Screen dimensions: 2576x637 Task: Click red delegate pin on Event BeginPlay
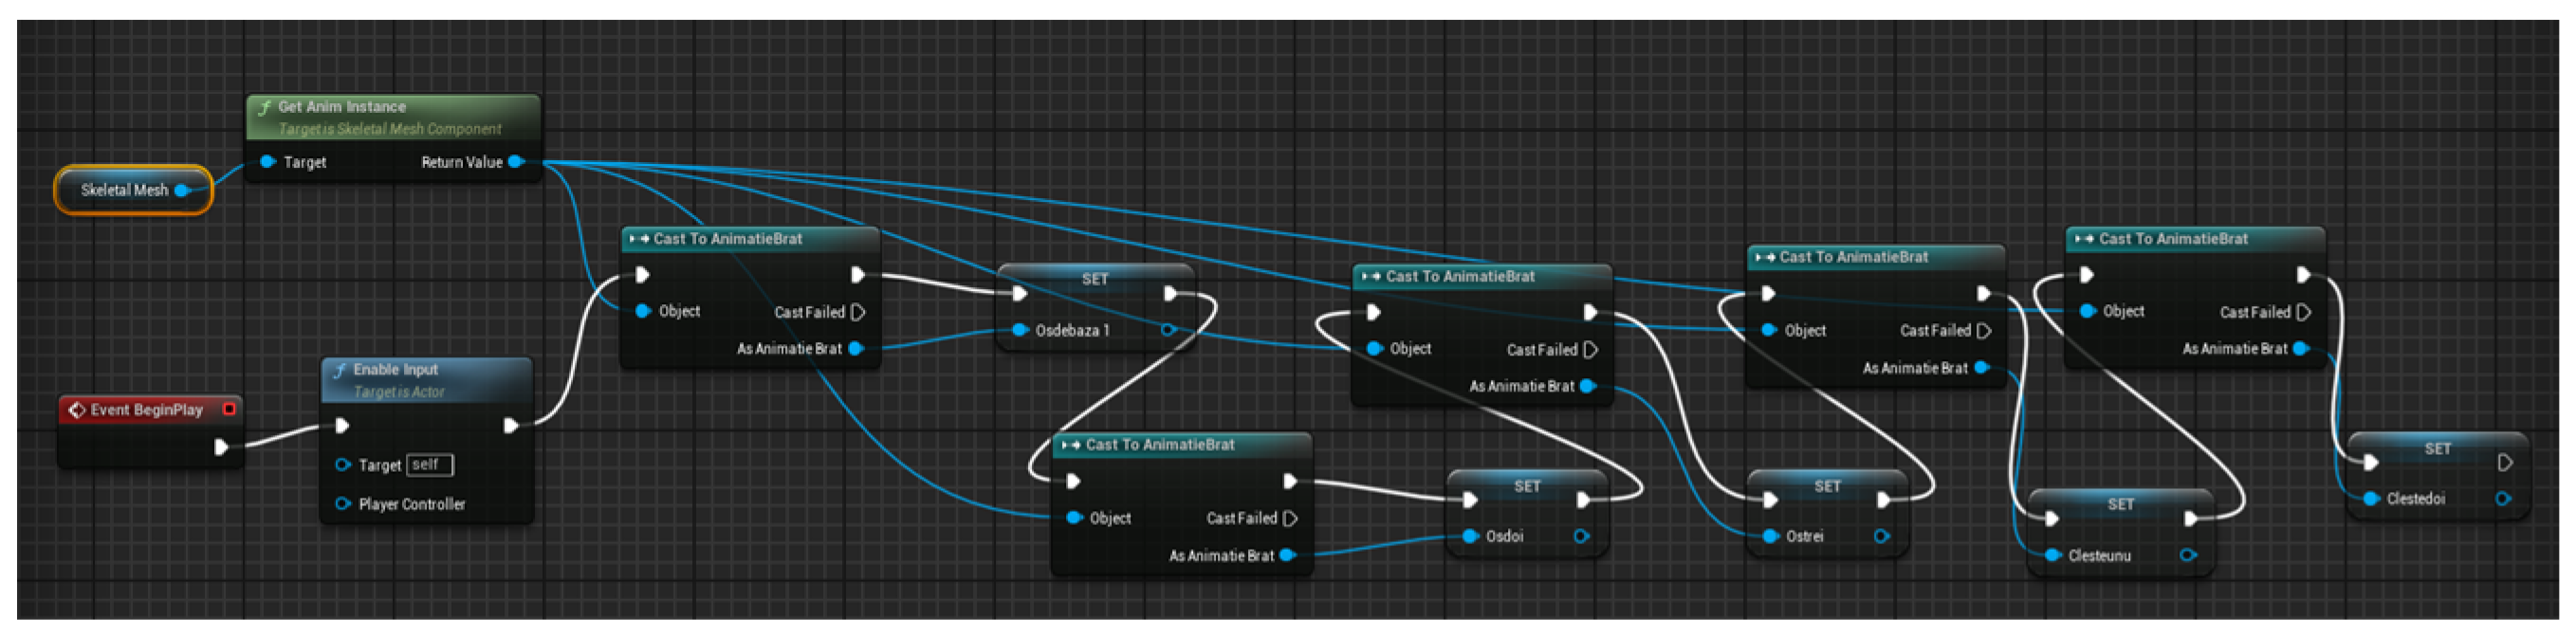(x=229, y=409)
